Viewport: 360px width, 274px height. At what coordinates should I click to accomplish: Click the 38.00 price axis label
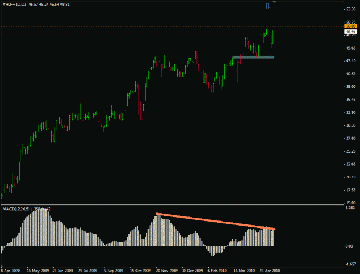point(351,87)
